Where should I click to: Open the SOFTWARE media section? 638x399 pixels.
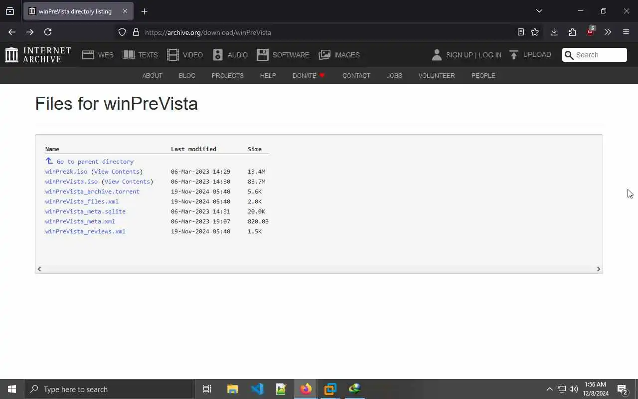[283, 55]
